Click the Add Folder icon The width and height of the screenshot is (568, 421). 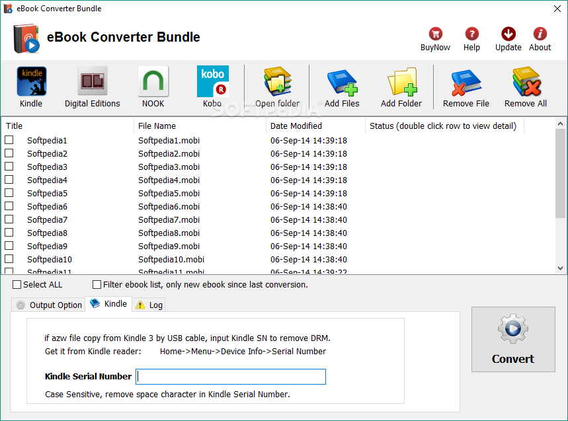pos(403,82)
